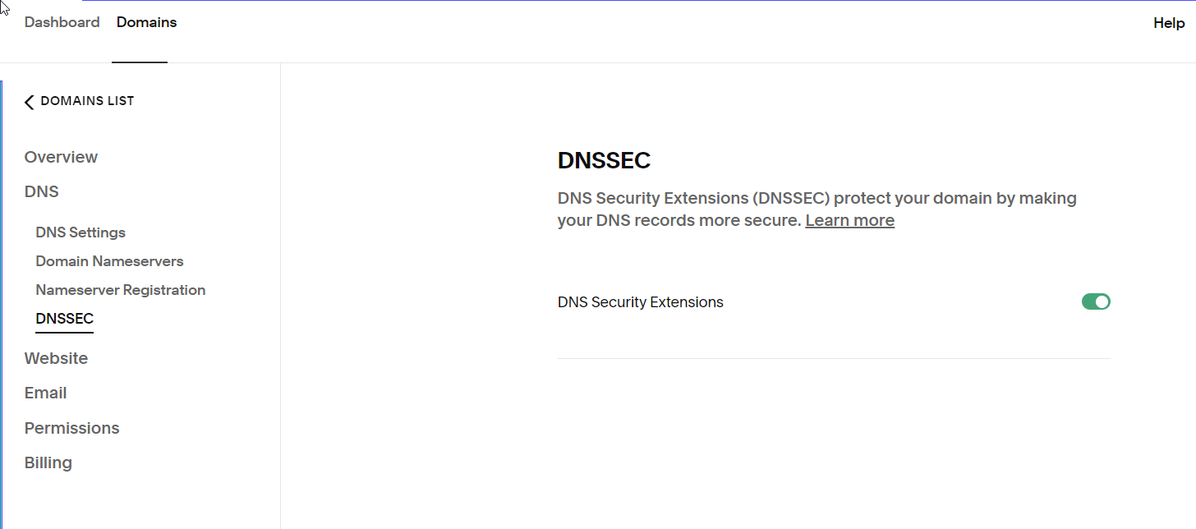Collapse the DNS section in the sidebar
The height and width of the screenshot is (529, 1196).
point(42,191)
